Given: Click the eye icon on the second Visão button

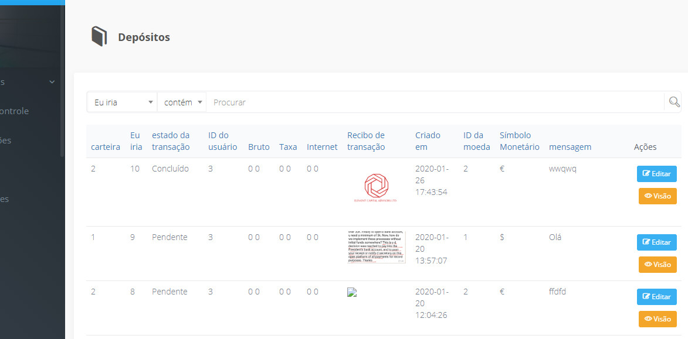Looking at the screenshot, I should [x=649, y=264].
